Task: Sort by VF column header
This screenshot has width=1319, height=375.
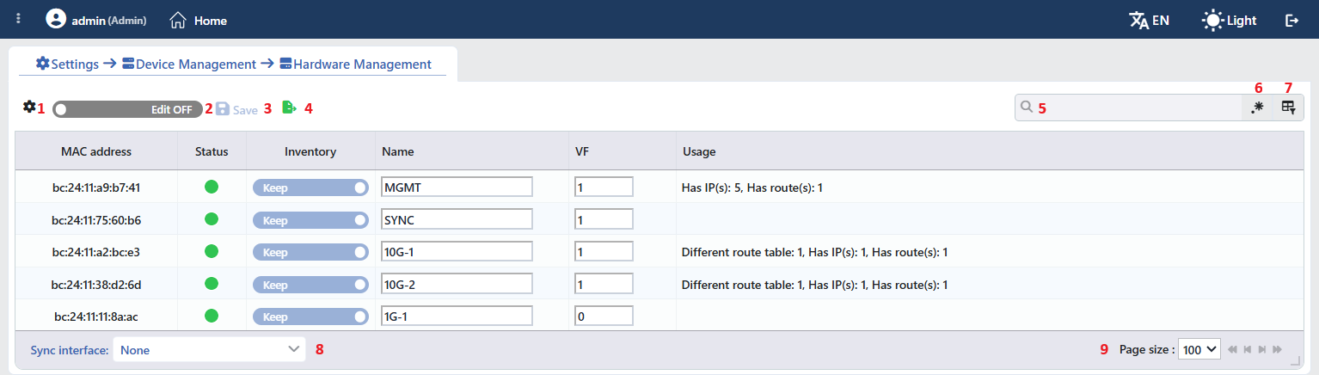Action: pyautogui.click(x=622, y=151)
